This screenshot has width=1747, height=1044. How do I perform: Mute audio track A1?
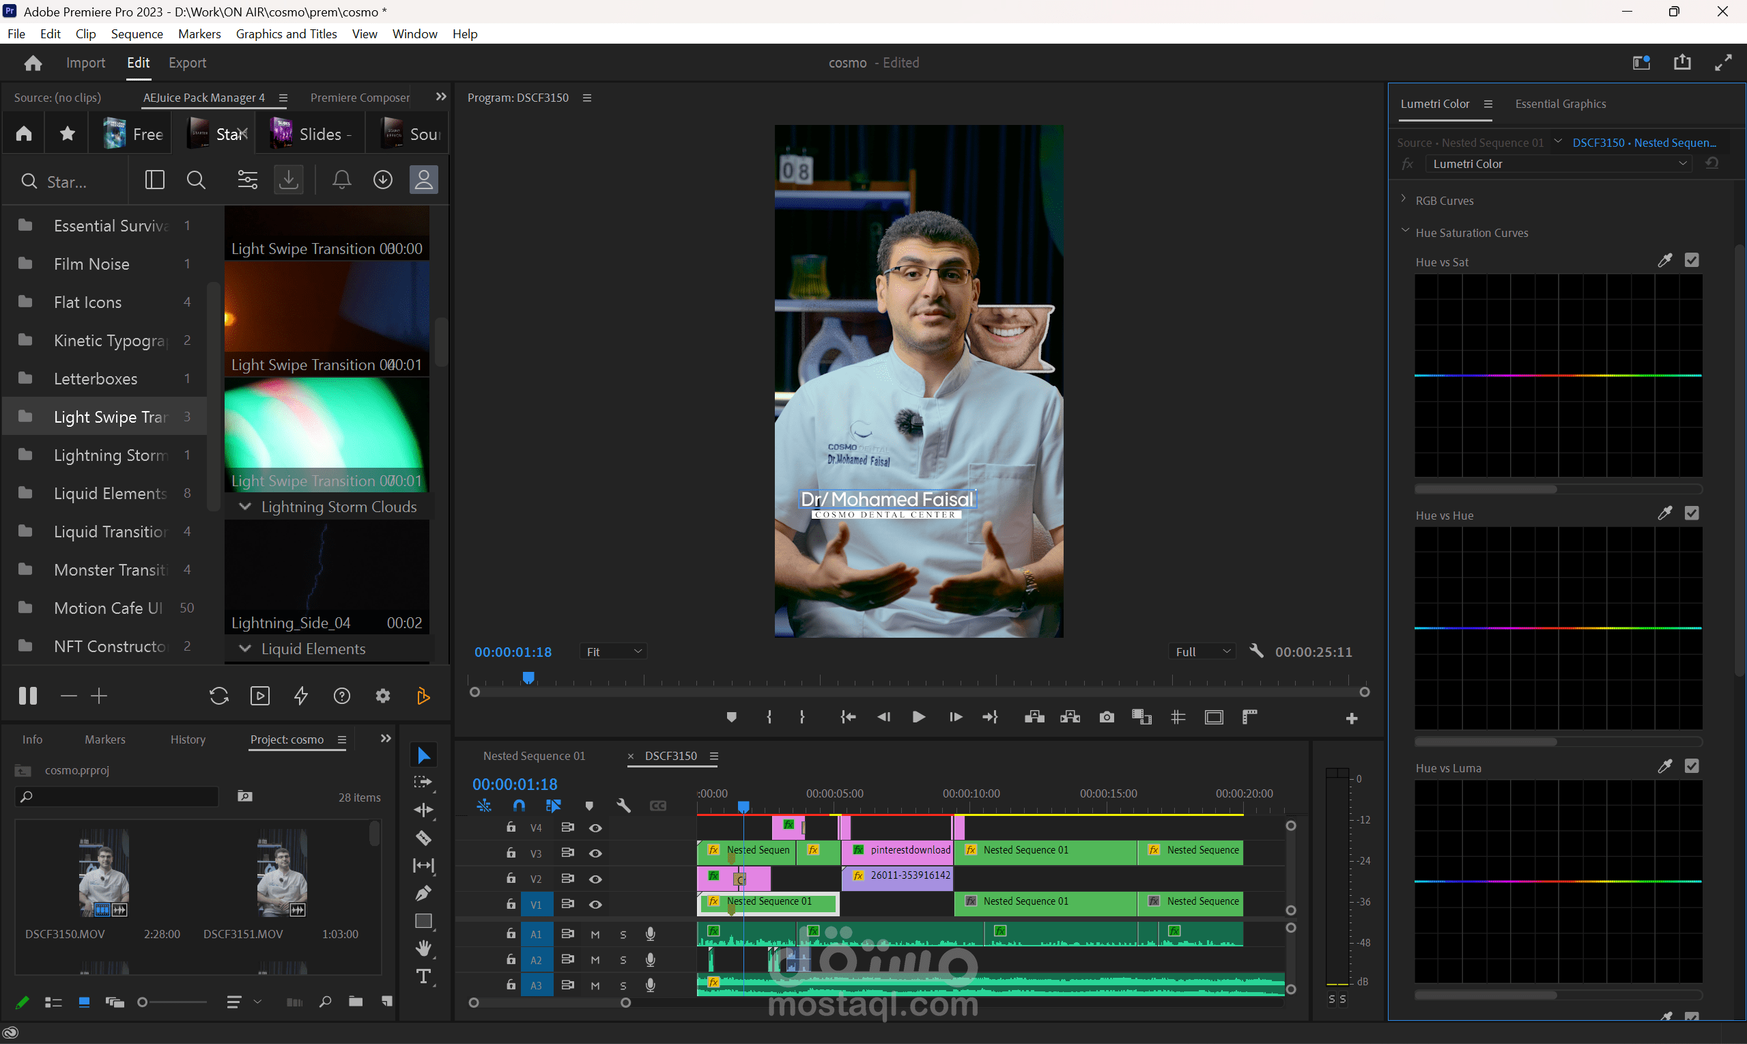pos(595,933)
